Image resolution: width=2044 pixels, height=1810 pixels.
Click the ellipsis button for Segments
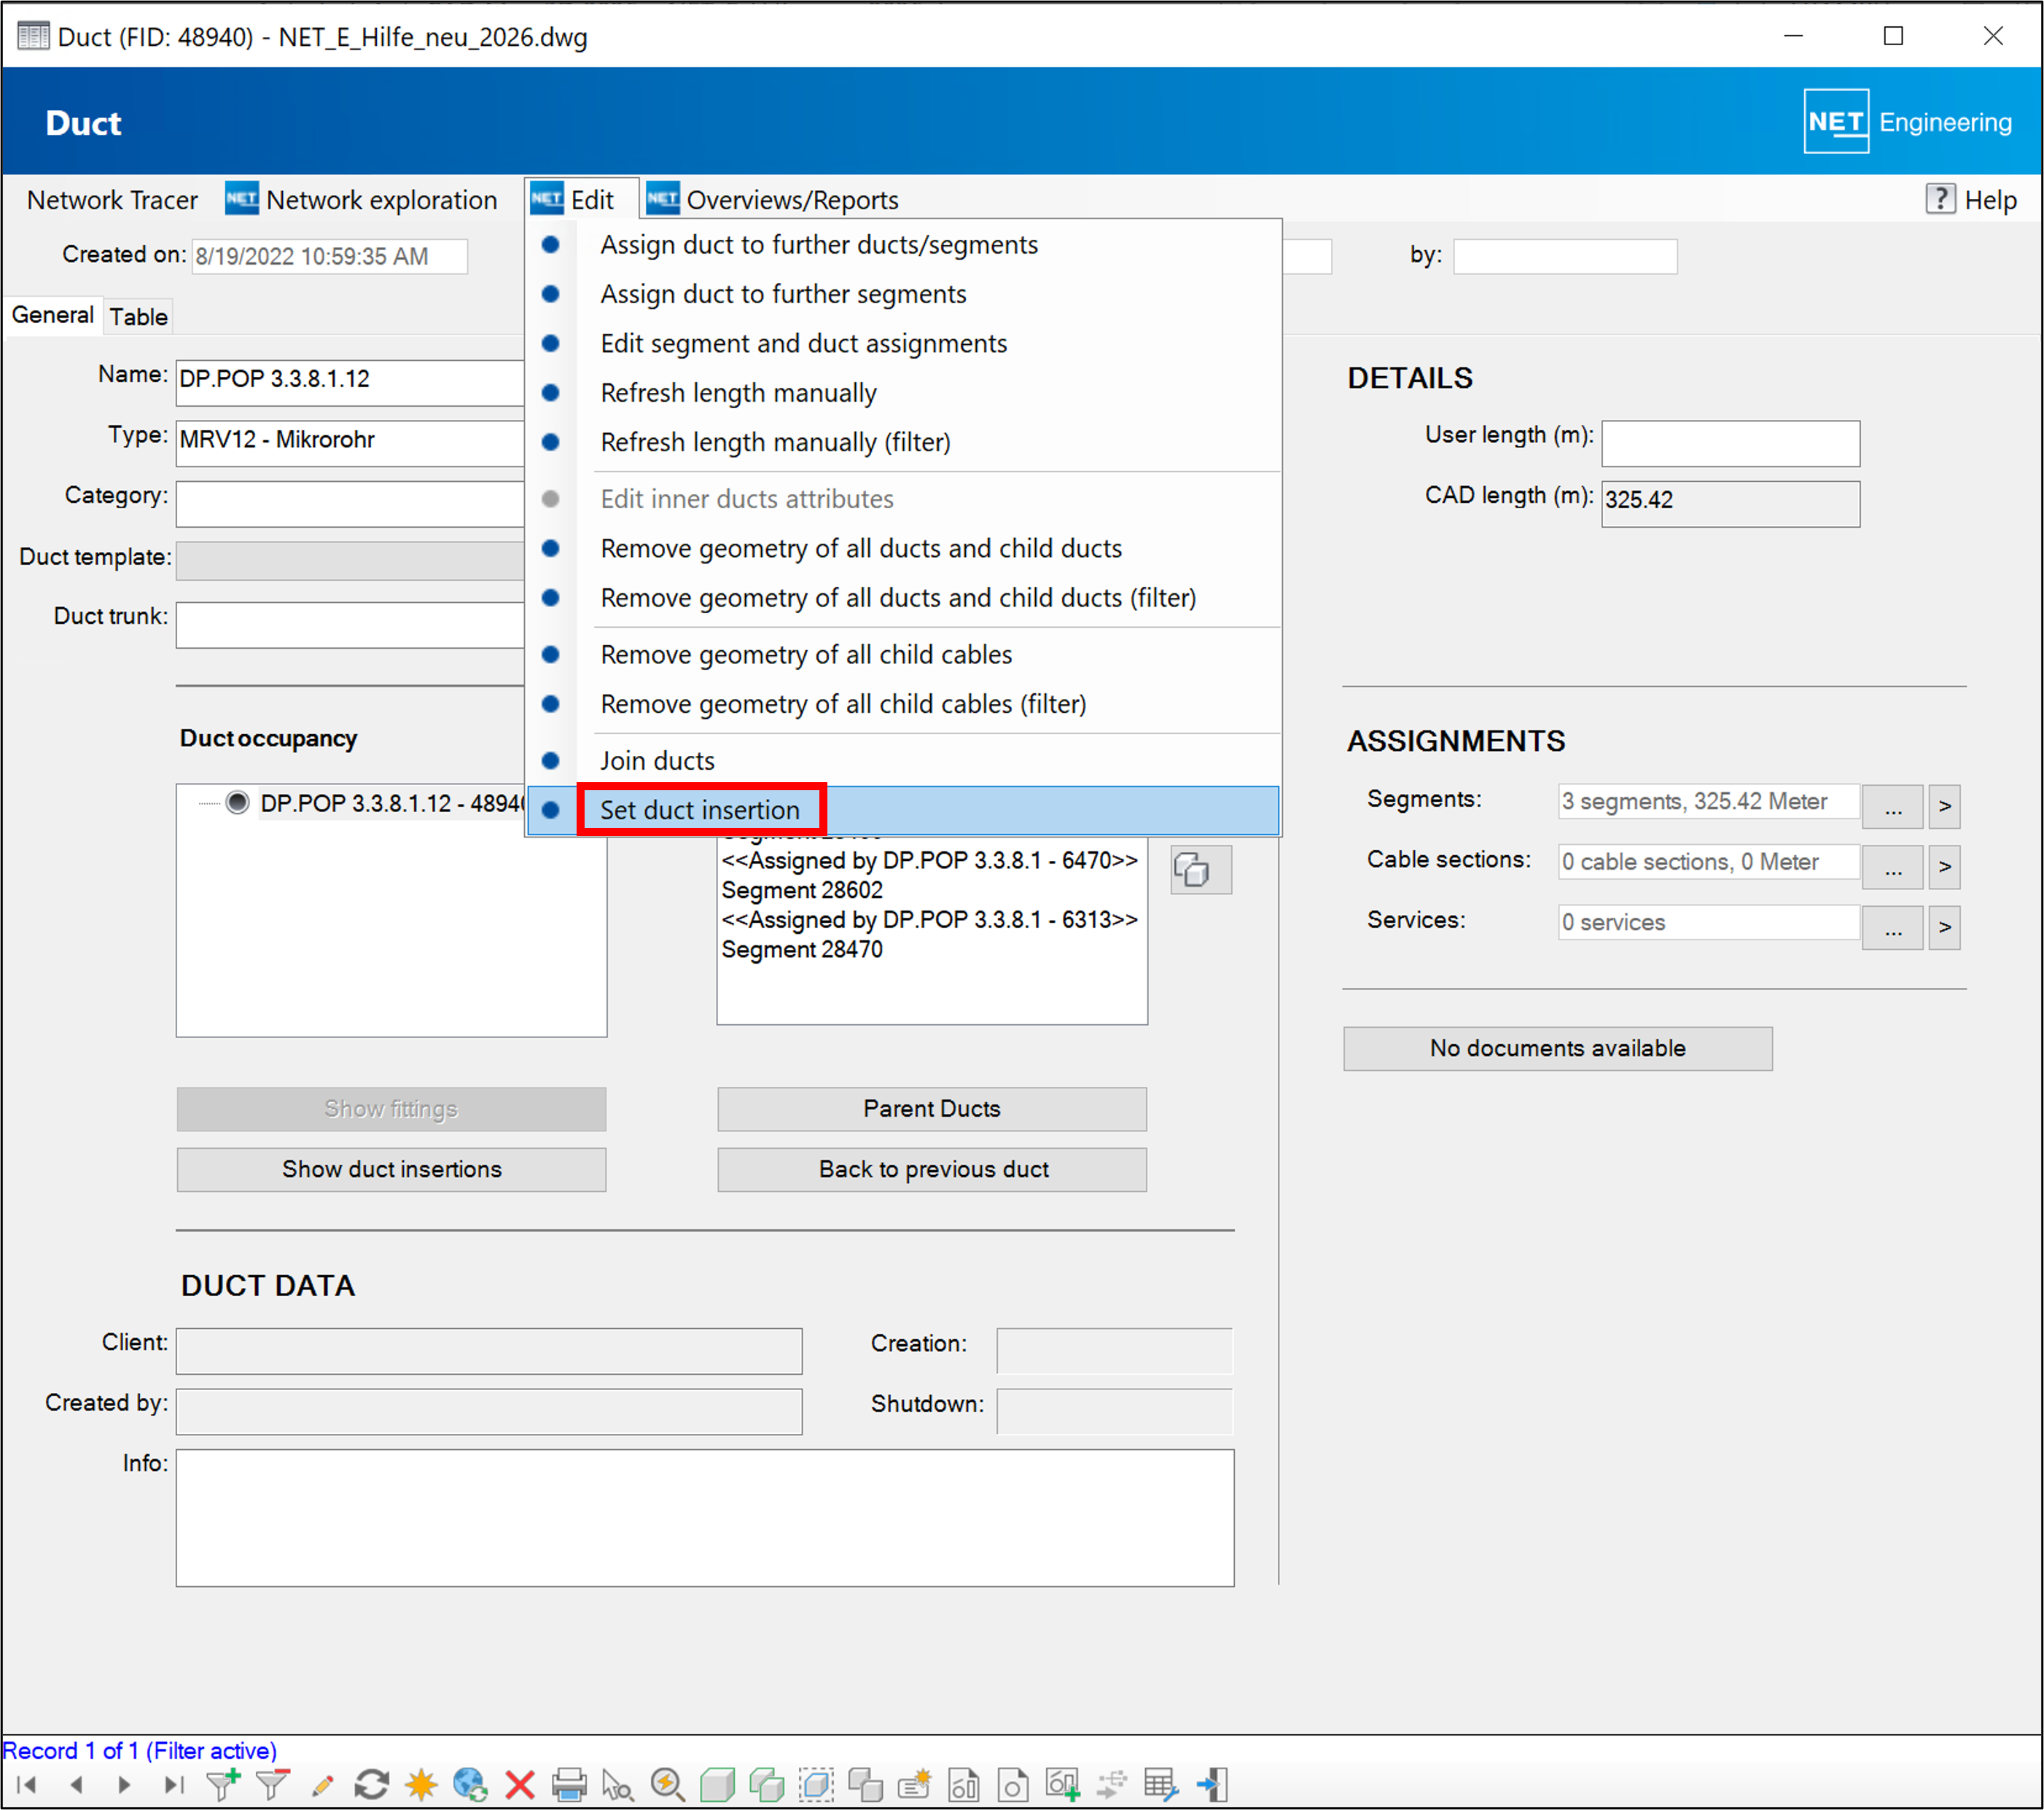[x=1892, y=806]
